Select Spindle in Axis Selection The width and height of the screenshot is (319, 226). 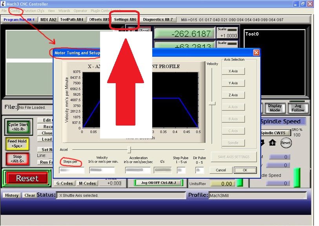tap(233, 143)
